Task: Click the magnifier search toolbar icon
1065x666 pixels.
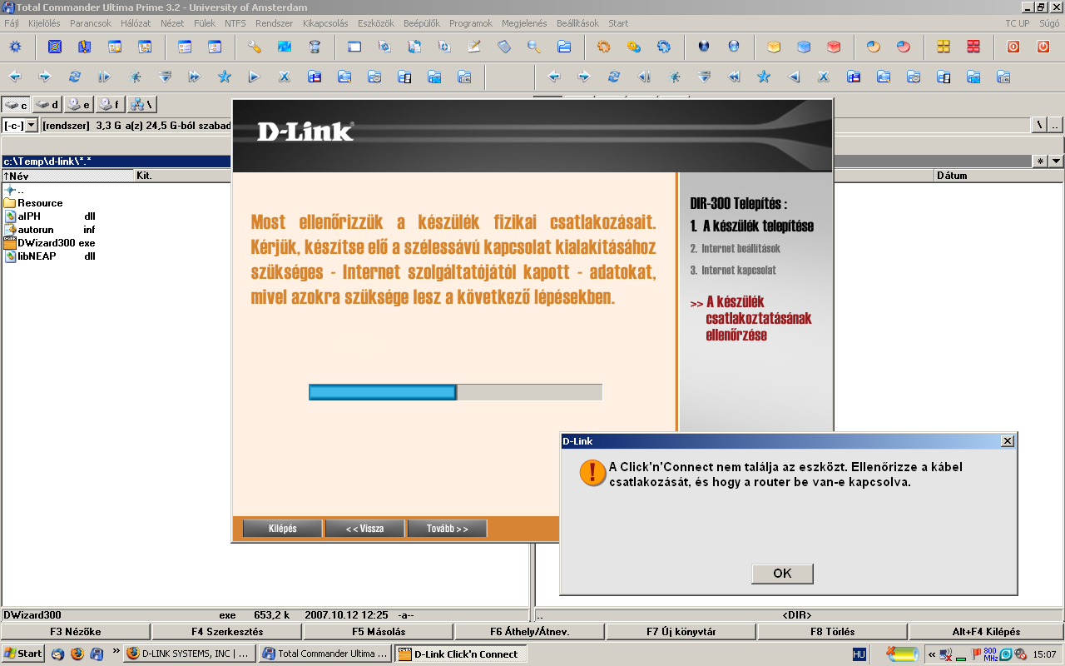Action: (x=534, y=47)
